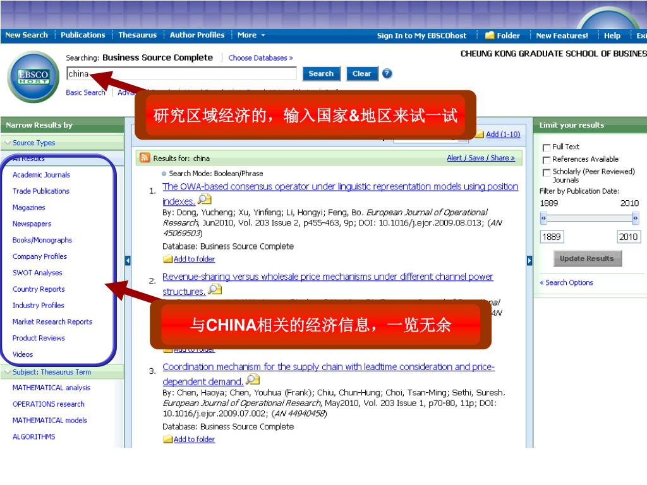647x485 pixels.
Task: Select MATHEMATICAL analysis subject term
Action: tap(51, 388)
